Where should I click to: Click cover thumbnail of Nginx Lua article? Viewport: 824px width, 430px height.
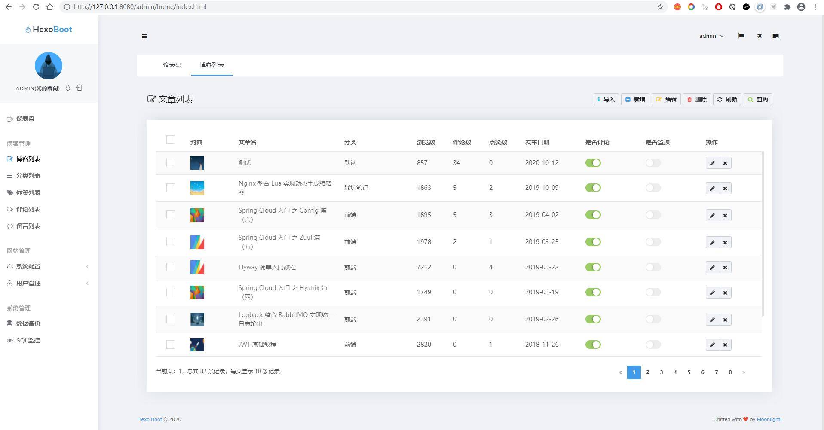tap(197, 188)
